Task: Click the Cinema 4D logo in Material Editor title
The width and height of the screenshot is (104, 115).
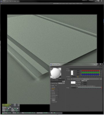Action: tap(51, 64)
